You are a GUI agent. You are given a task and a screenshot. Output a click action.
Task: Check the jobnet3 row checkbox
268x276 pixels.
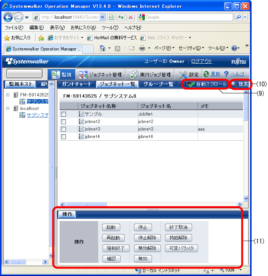click(63, 129)
